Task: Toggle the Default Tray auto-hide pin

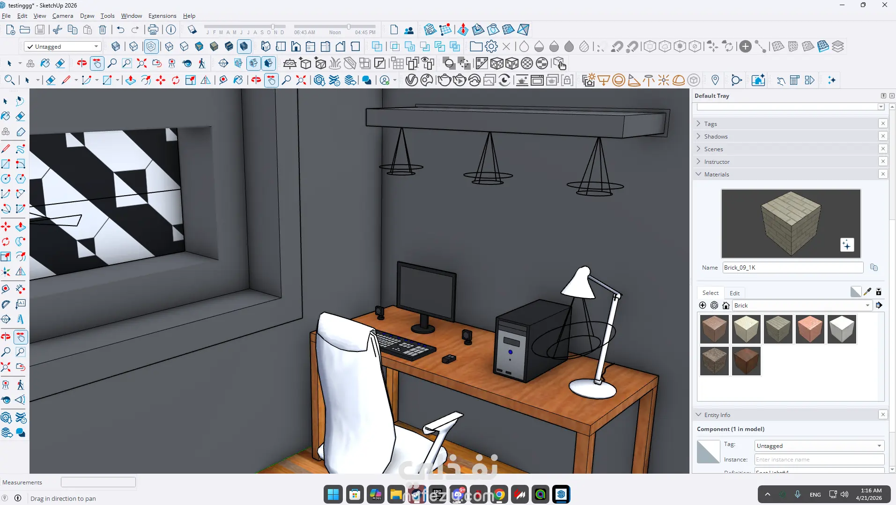Action: click(x=883, y=96)
